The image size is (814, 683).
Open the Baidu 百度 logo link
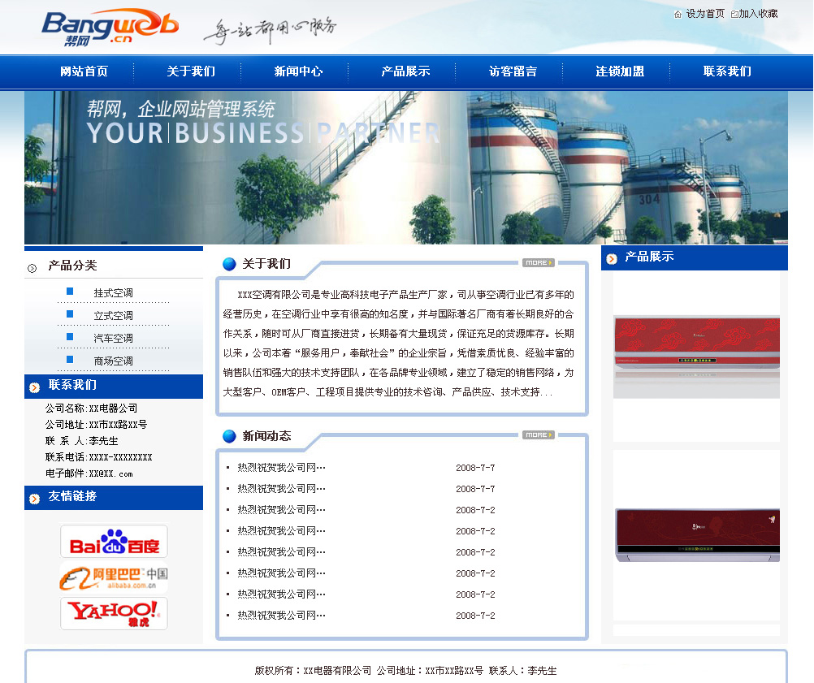114,542
